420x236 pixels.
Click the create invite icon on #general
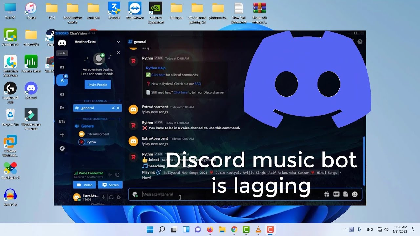(x=114, y=108)
